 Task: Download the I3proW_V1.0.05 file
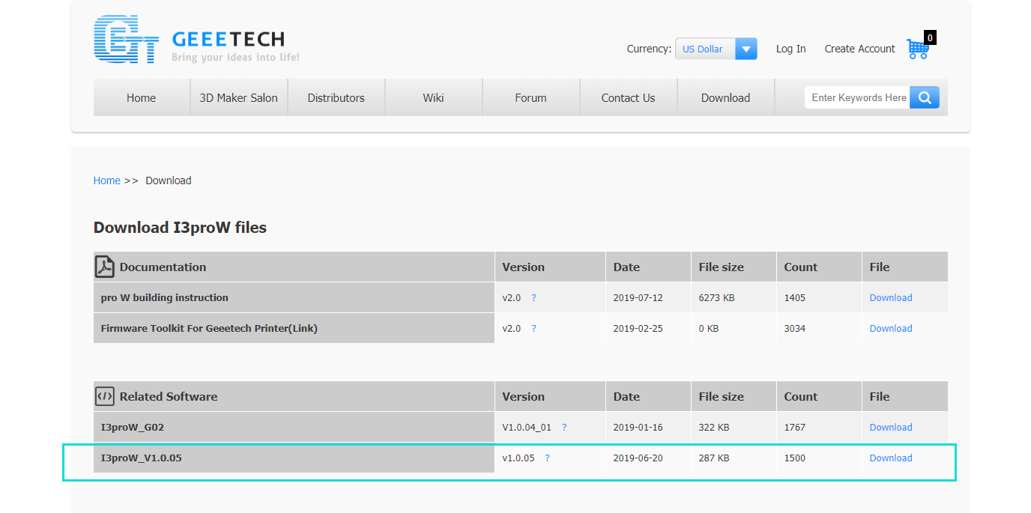point(891,458)
